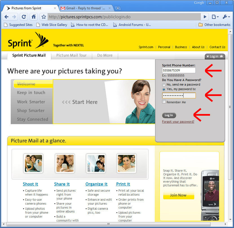234x228 pixels.
Task: Click the Gmail envelope tab icon
Action: point(63,8)
